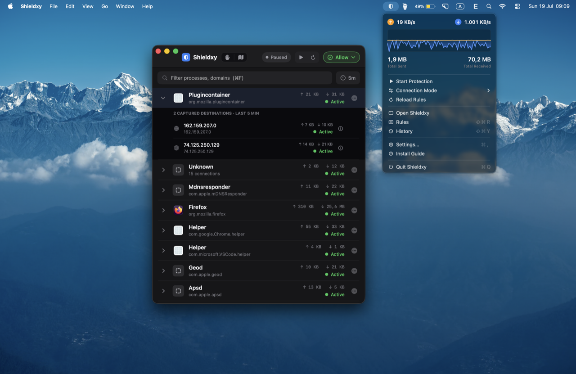Screen dimensions: 576x374
Task: Open more options for Geod
Action: point(354,271)
